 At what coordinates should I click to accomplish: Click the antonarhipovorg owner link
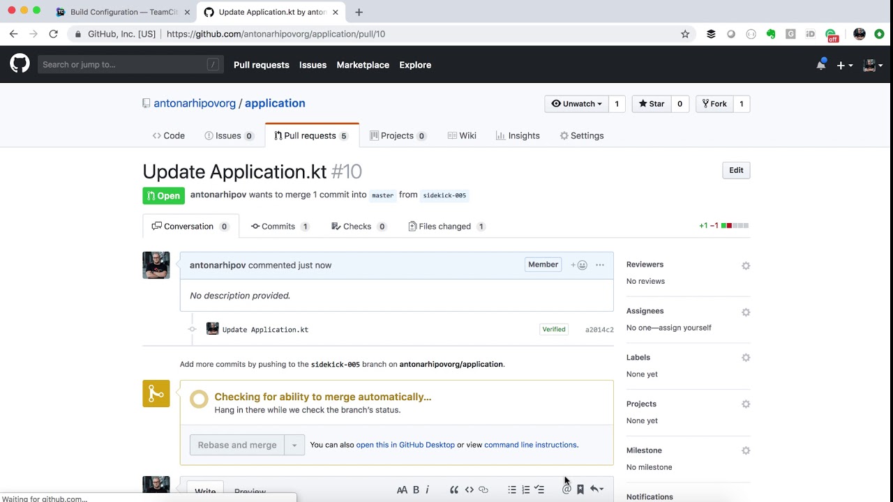[x=195, y=103]
